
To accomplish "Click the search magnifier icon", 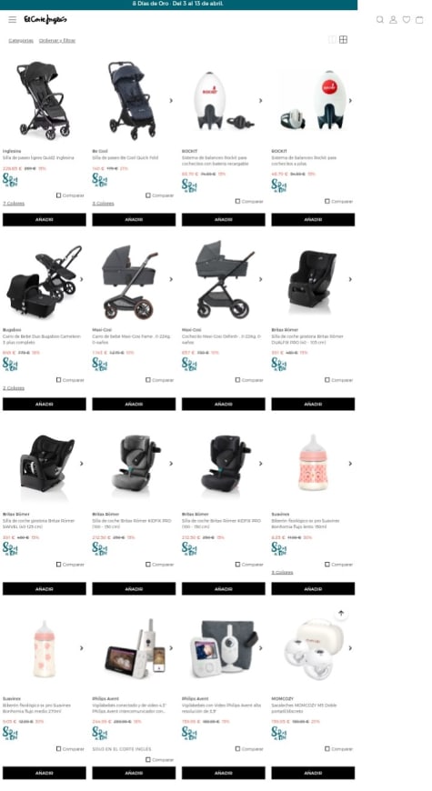I will (380, 20).
